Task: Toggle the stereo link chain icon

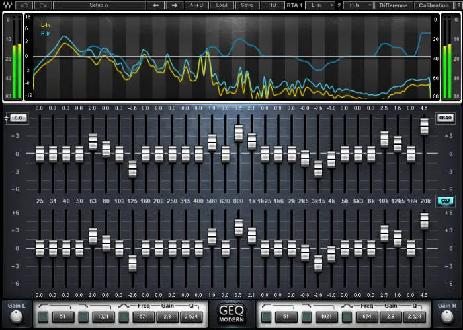Action: click(x=445, y=199)
